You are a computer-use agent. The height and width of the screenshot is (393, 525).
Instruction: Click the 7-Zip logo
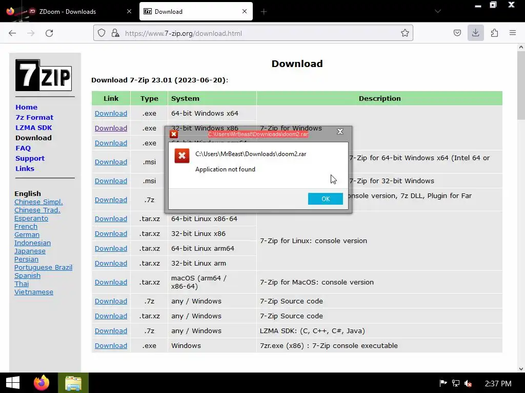click(44, 75)
